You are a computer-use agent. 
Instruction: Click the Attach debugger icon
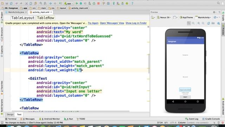click(90, 3)
